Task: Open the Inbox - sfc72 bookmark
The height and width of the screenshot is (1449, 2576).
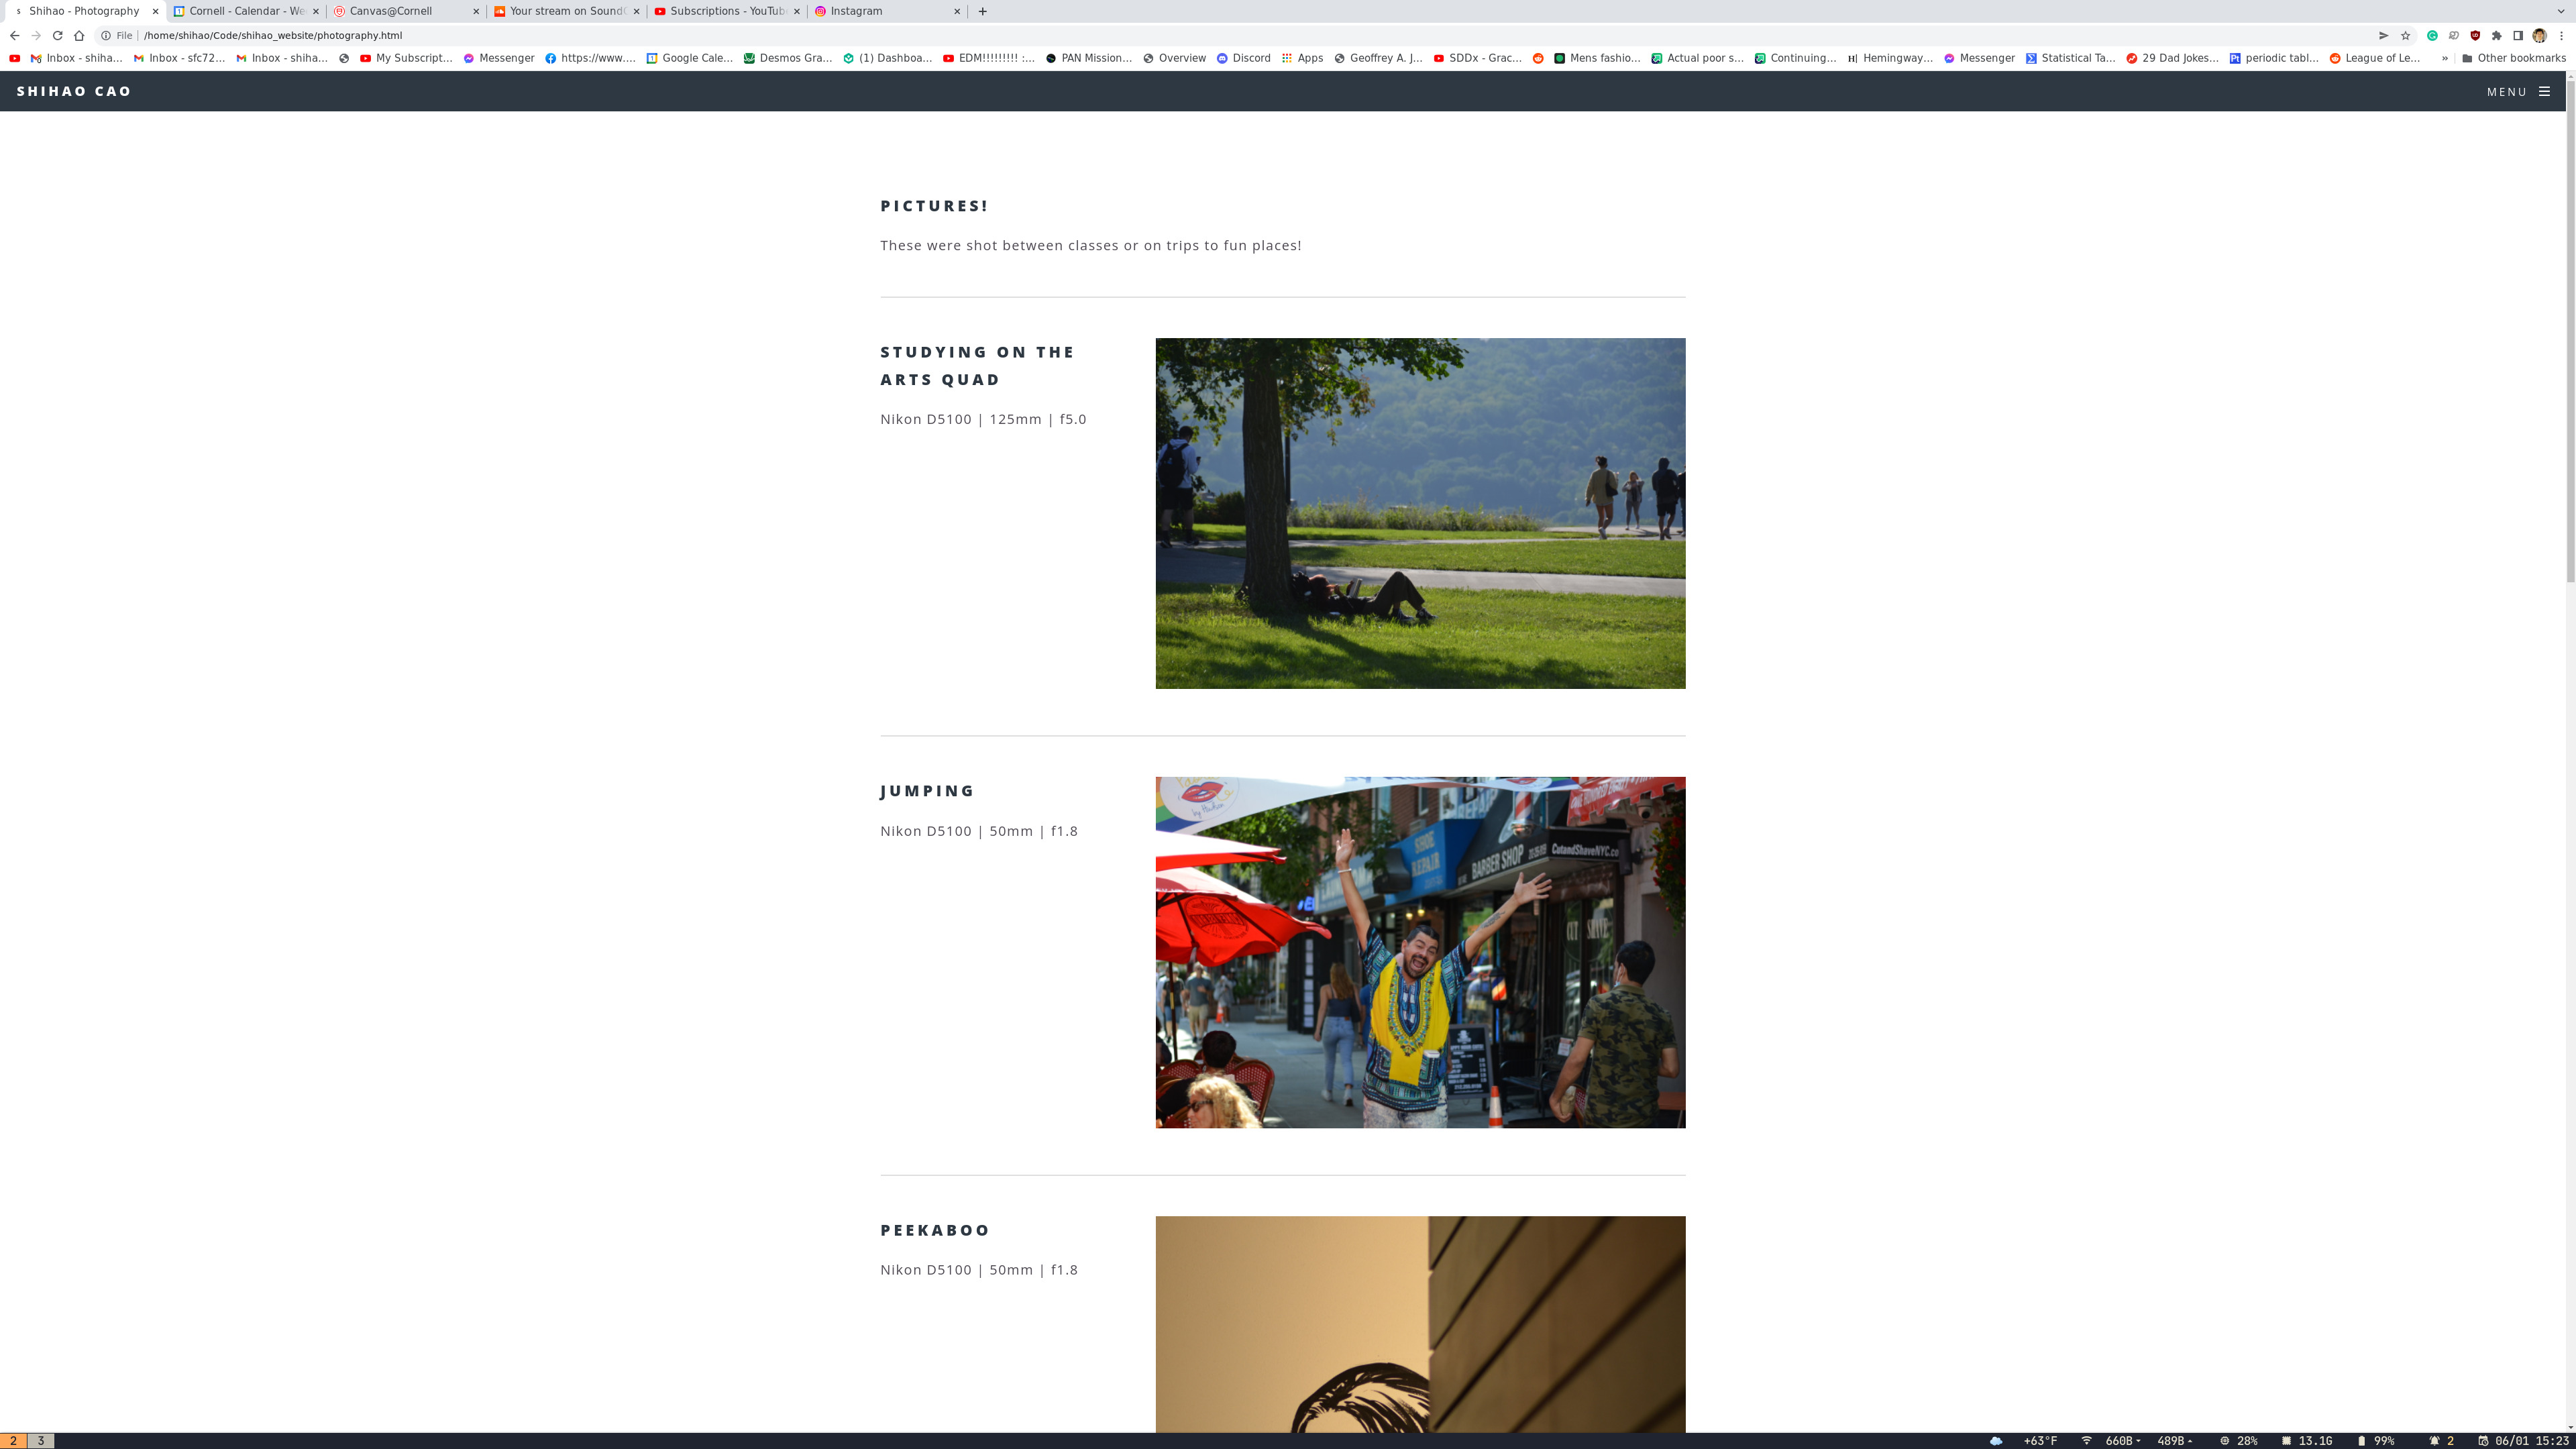Action: [179, 58]
